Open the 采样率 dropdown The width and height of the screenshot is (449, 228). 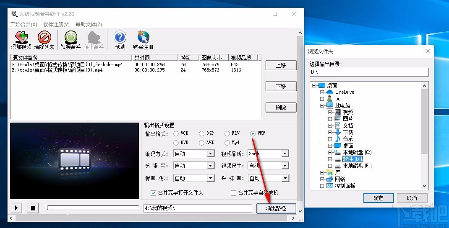click(285, 178)
